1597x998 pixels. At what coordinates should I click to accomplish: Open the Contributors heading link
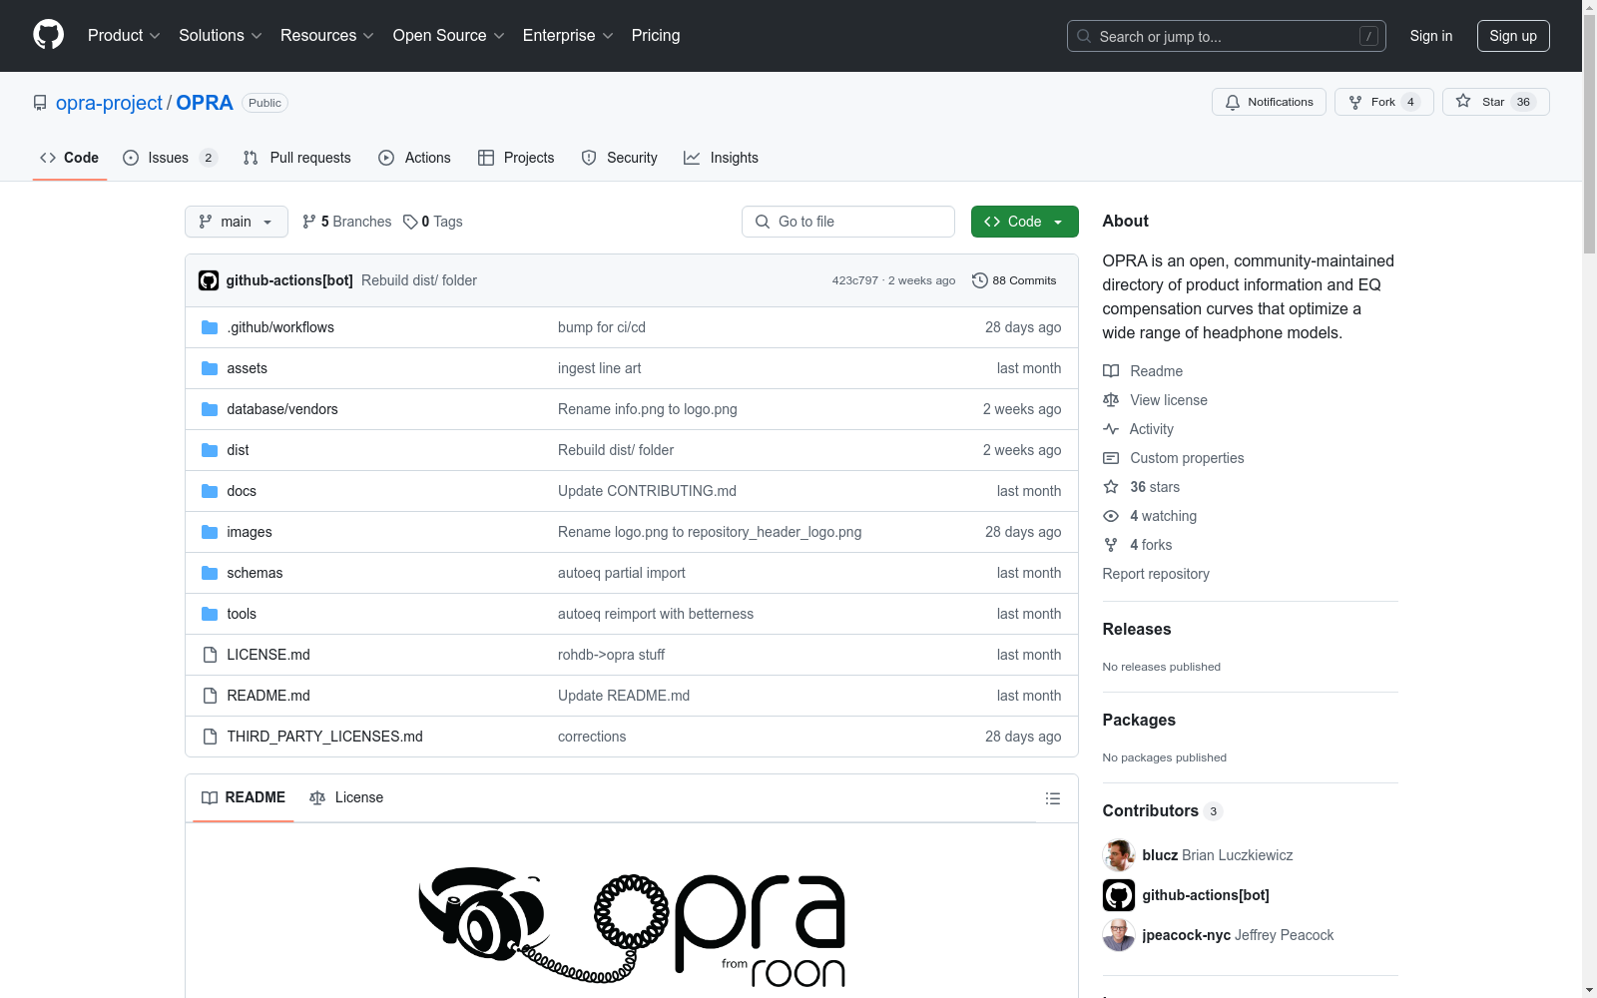point(1163,811)
